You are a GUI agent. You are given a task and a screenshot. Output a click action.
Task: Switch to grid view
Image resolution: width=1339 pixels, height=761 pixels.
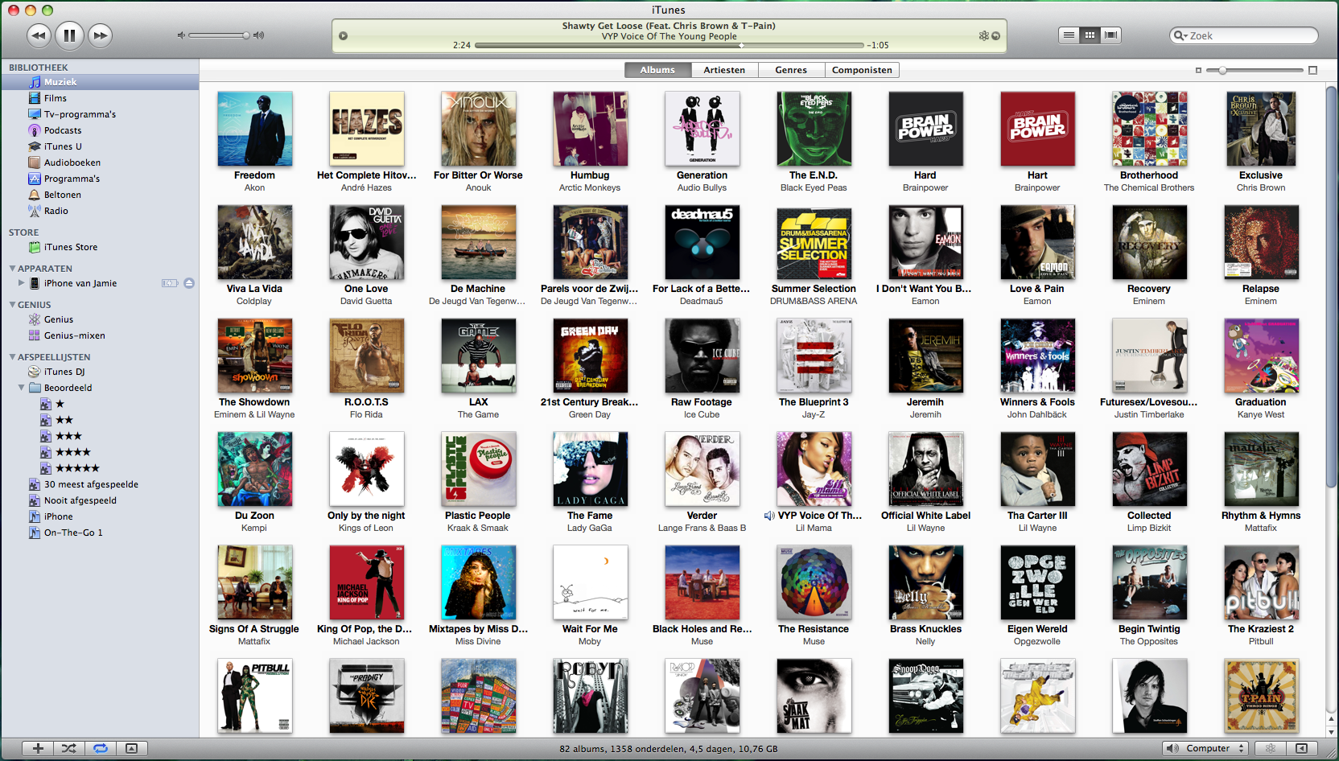1090,35
